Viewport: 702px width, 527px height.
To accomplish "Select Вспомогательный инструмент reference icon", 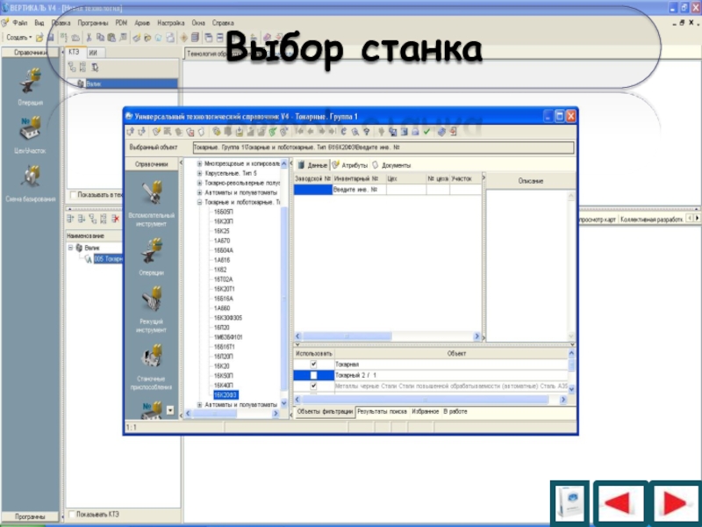I will [x=151, y=193].
